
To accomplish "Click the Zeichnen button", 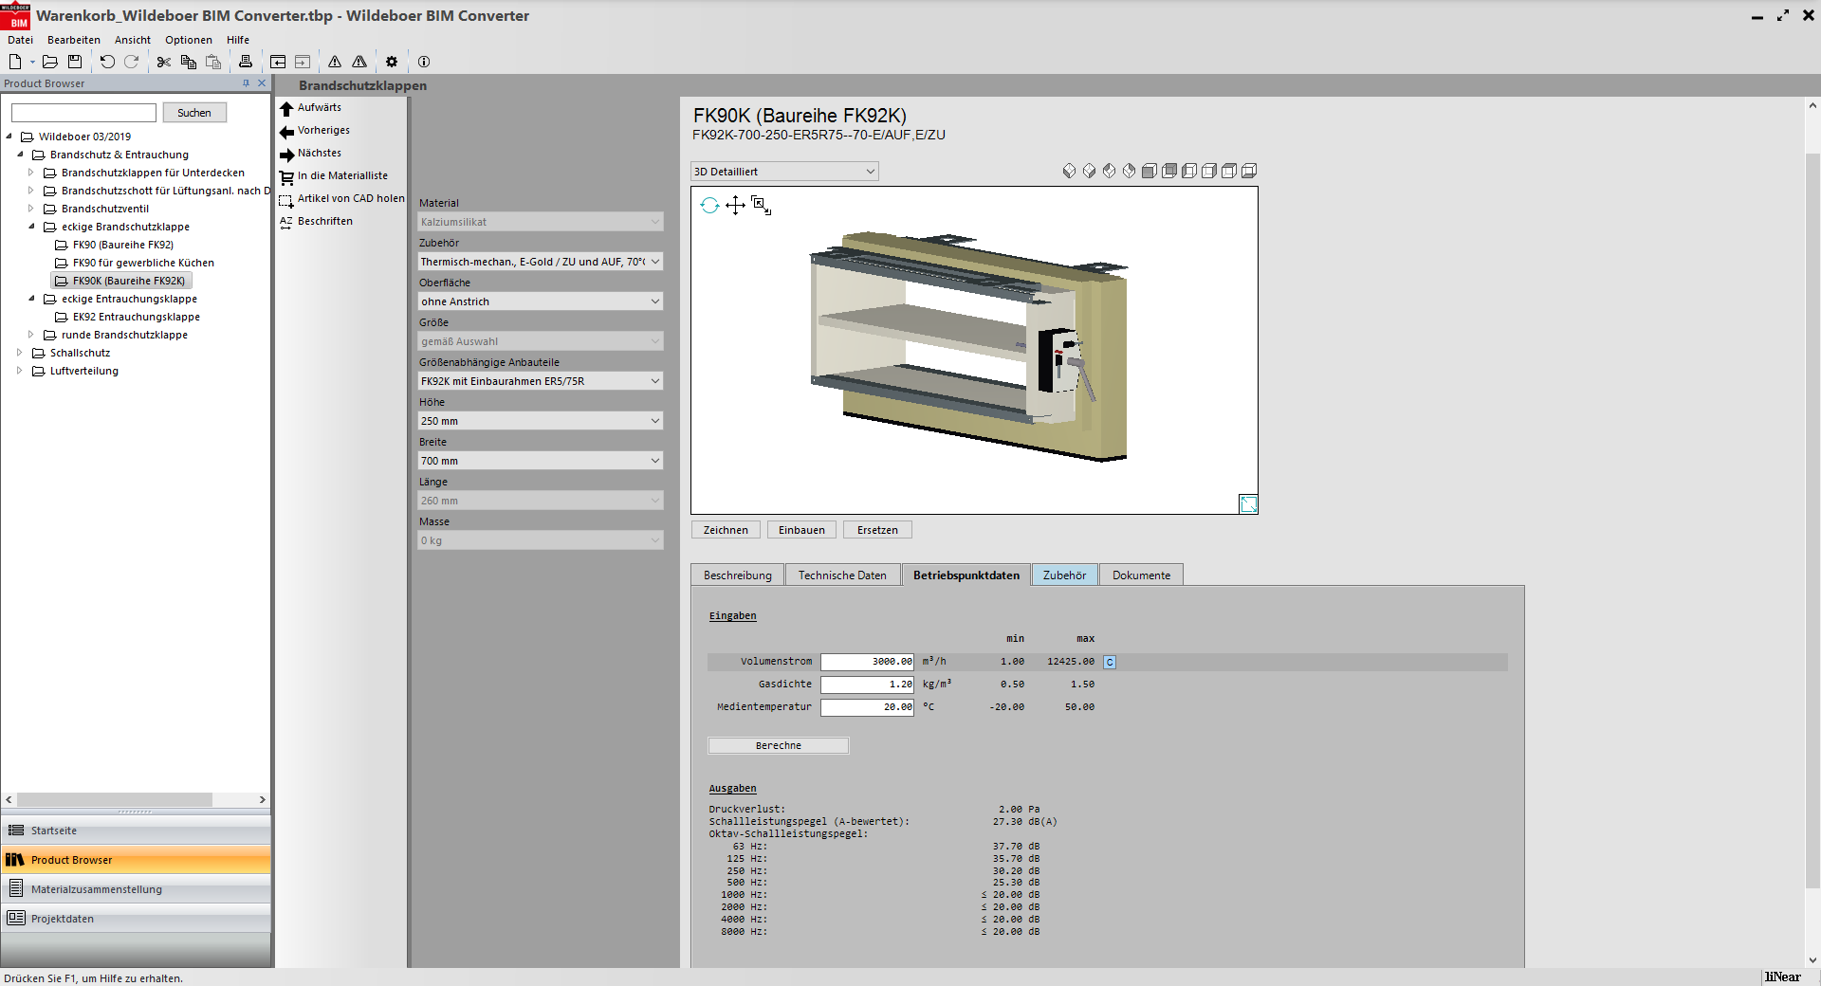I will [726, 530].
